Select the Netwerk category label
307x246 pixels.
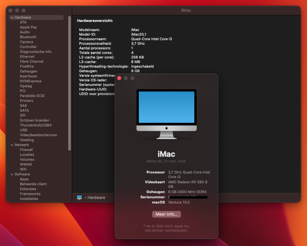pos(22,145)
